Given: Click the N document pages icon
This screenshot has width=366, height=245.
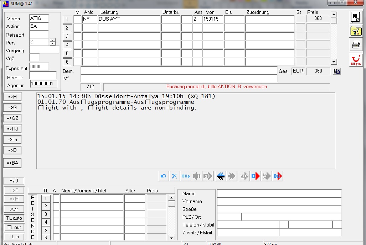Looking at the screenshot, I should pyautogui.click(x=356, y=17).
